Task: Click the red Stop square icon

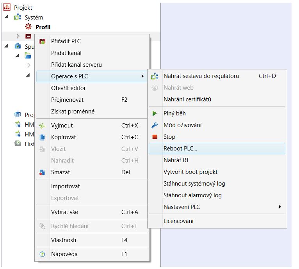Action: 155,137
